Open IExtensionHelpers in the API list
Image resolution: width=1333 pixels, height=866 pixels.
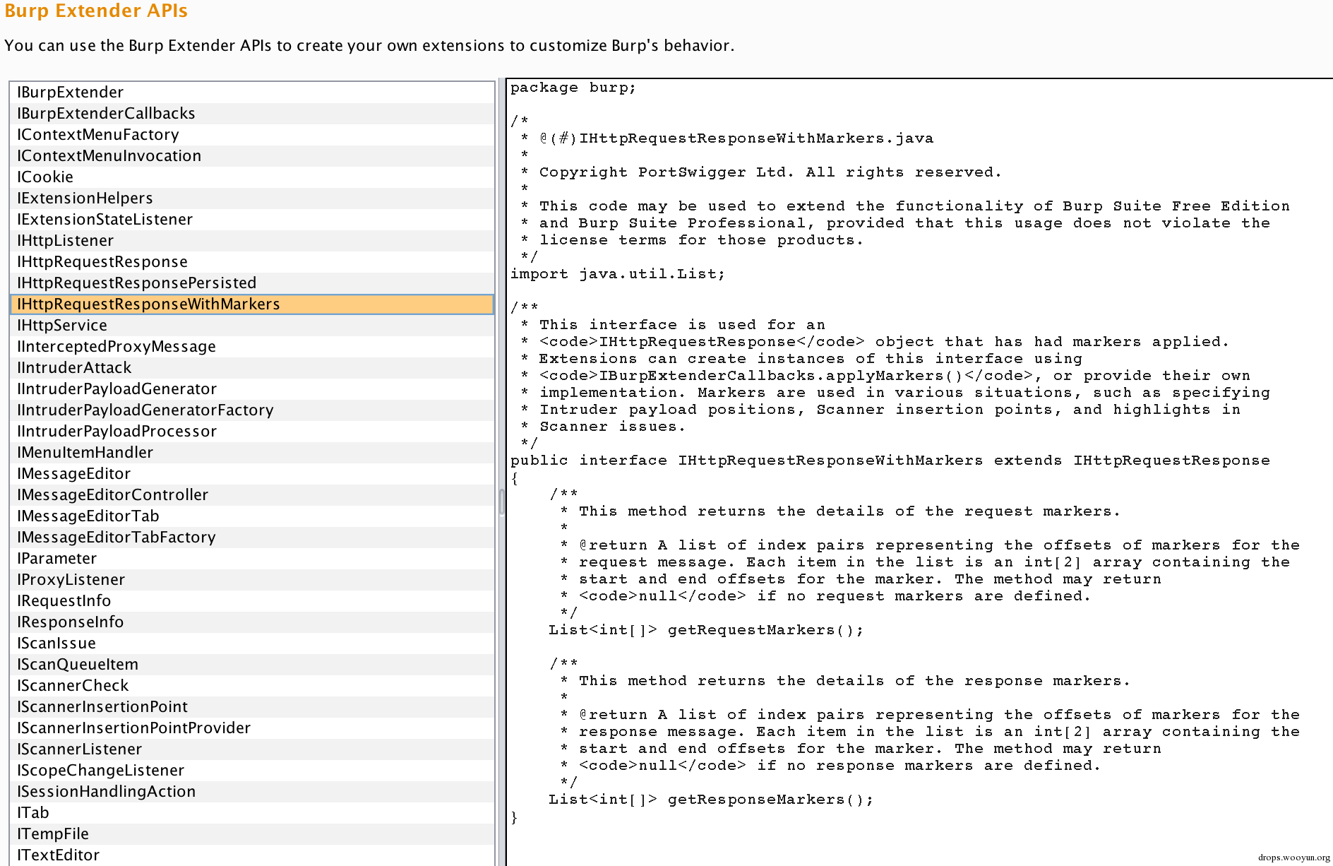(x=252, y=198)
